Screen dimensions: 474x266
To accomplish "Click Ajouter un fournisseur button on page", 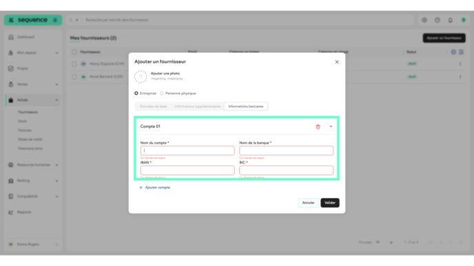I will (444, 38).
